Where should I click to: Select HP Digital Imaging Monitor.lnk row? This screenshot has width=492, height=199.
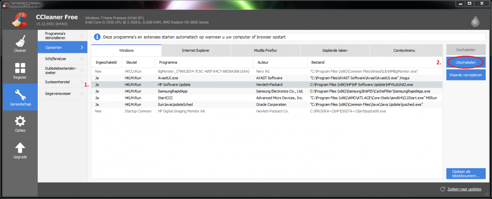pyautogui.click(x=267, y=111)
